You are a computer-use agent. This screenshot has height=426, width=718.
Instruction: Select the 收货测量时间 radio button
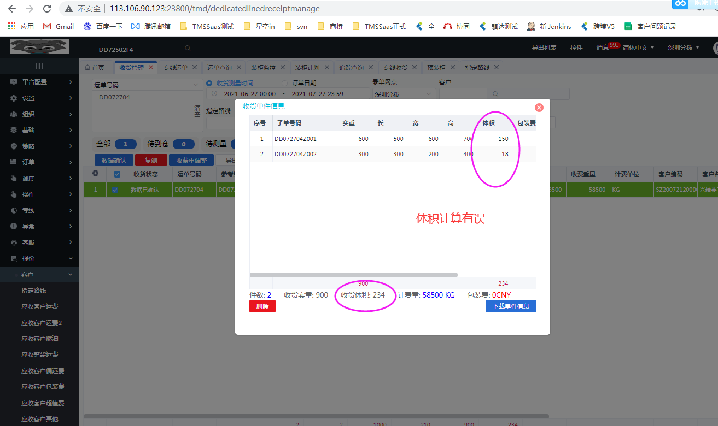pos(209,83)
